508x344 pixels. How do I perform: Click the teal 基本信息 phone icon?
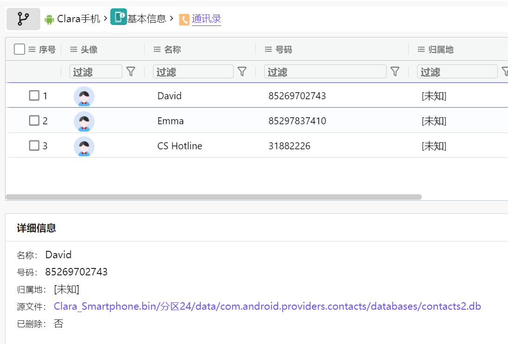(119, 17)
